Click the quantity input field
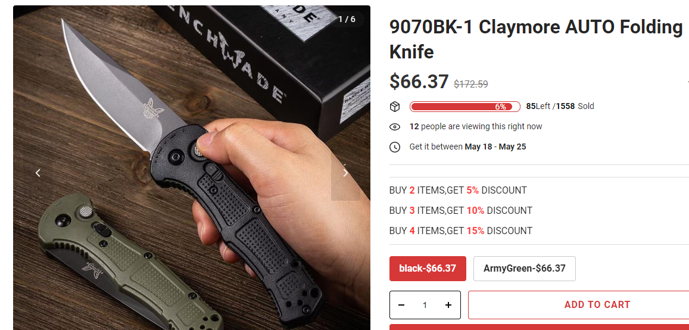 click(x=425, y=305)
